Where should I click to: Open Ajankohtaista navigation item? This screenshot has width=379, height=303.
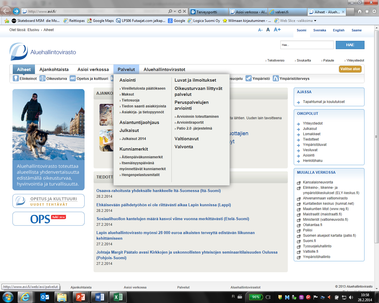tap(54, 69)
